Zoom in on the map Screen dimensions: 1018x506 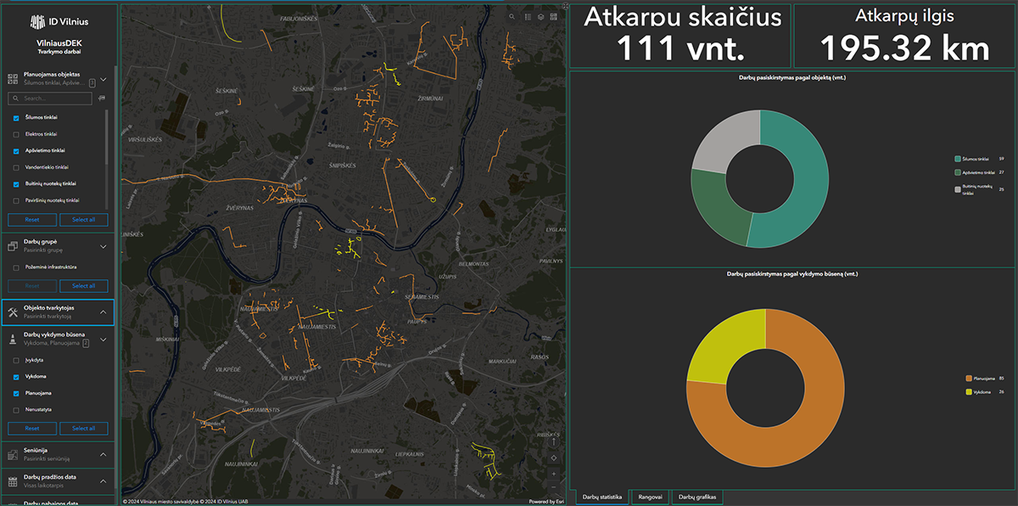(x=553, y=473)
